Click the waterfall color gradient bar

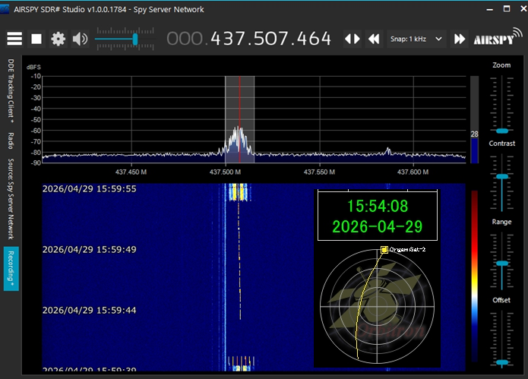pos(475,276)
